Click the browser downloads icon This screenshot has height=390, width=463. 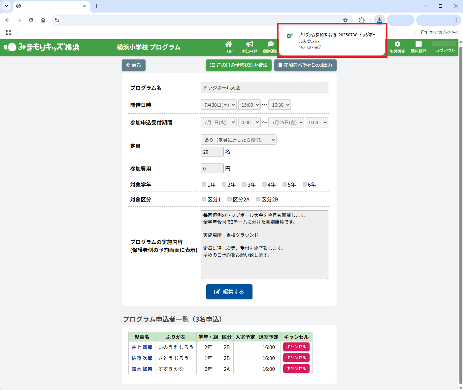pyautogui.click(x=380, y=20)
